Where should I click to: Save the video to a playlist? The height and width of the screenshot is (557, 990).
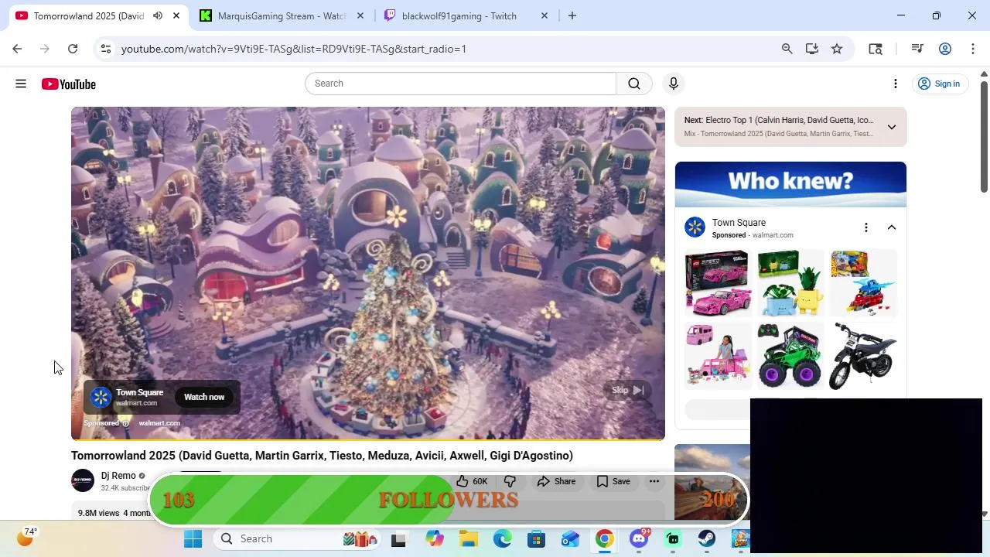pos(613,481)
